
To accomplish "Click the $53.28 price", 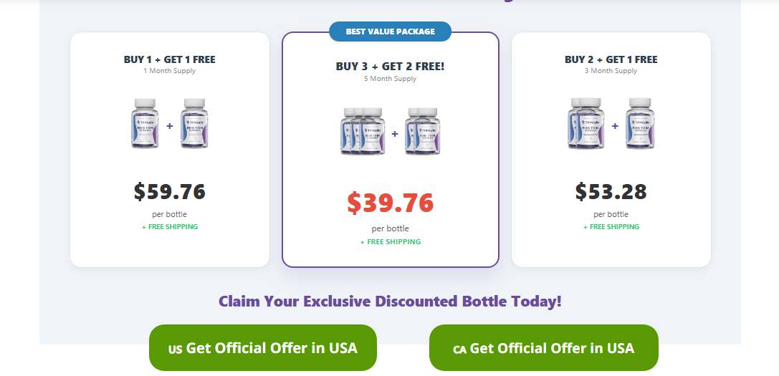I will tap(611, 191).
